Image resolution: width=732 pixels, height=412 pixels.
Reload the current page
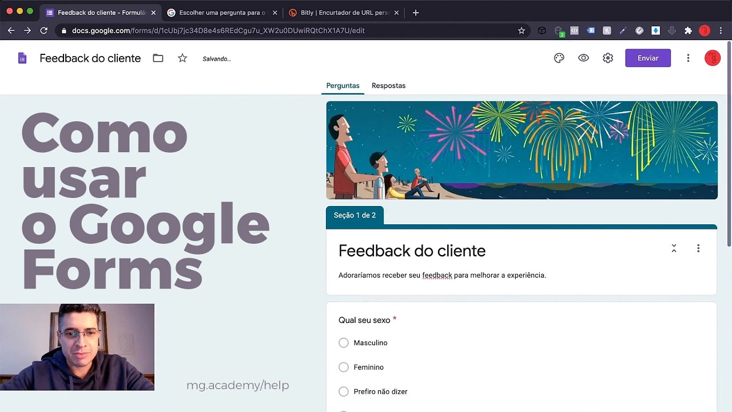pyautogui.click(x=43, y=30)
